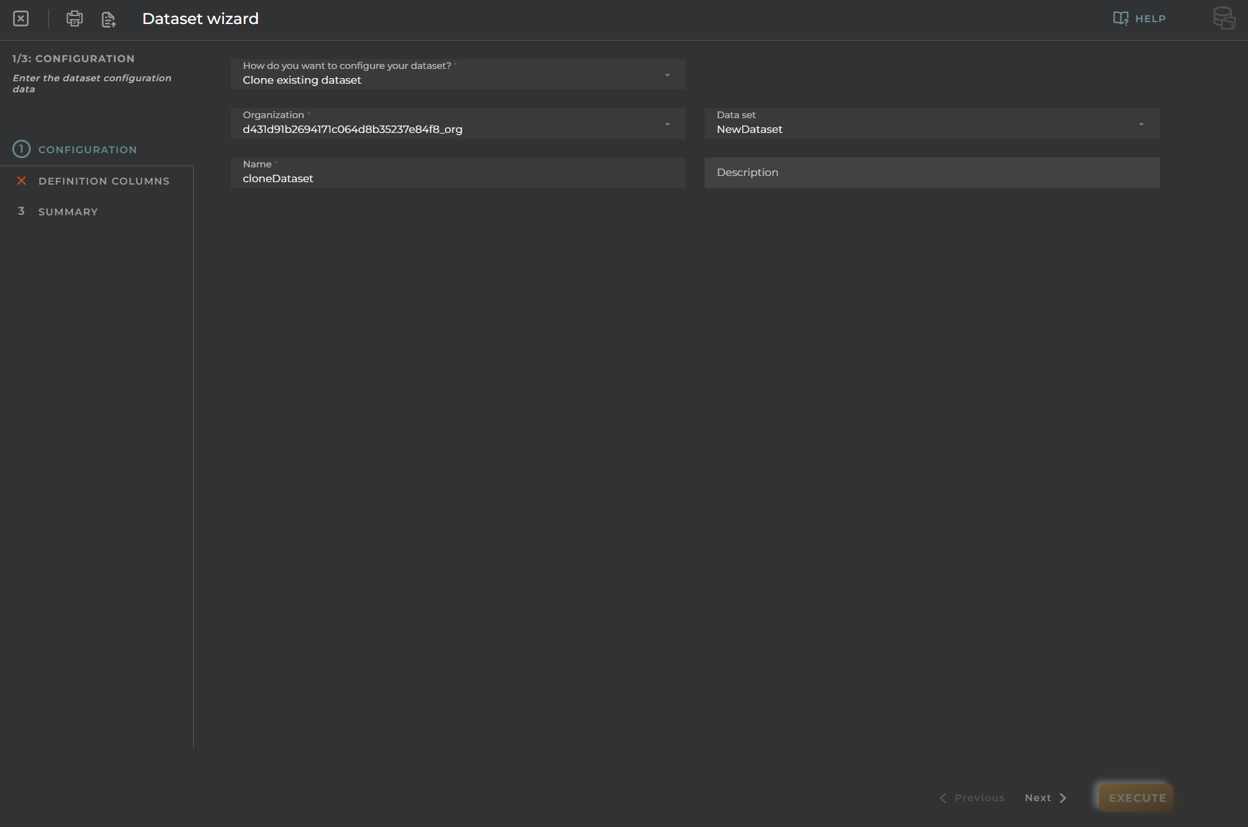
Task: Click "Enter the dataset configuration data" text
Action: coord(92,83)
